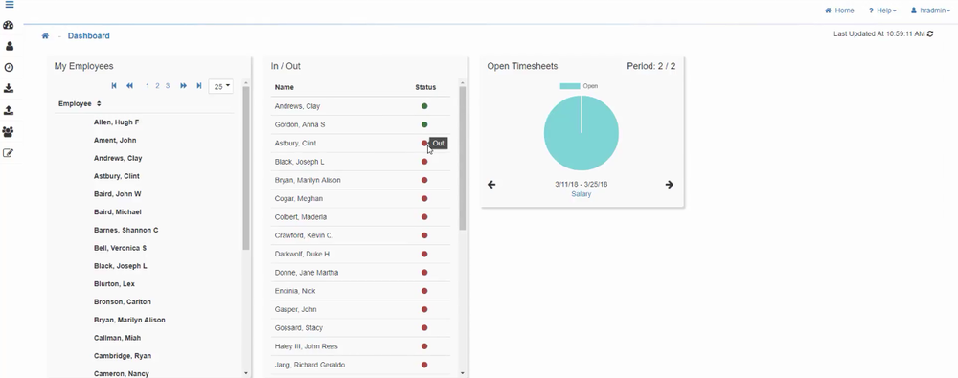Select employee Bronson, Carlton
958x378 pixels.
[123, 301]
